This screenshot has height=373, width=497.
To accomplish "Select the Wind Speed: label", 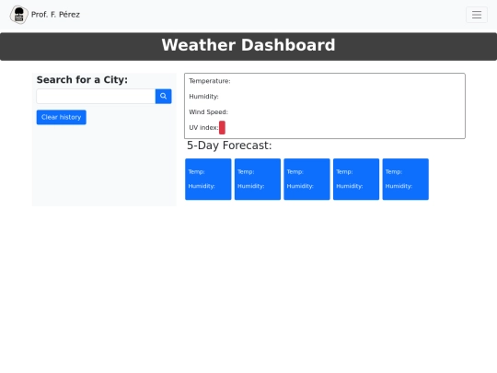I will (x=208, y=112).
